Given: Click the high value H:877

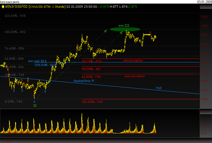Looking at the screenshot, I should pyautogui.click(x=114, y=7).
